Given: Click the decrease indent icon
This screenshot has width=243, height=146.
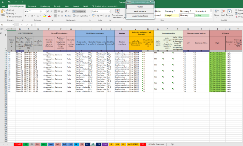Looking at the screenshot, I should [x=66, y=16].
